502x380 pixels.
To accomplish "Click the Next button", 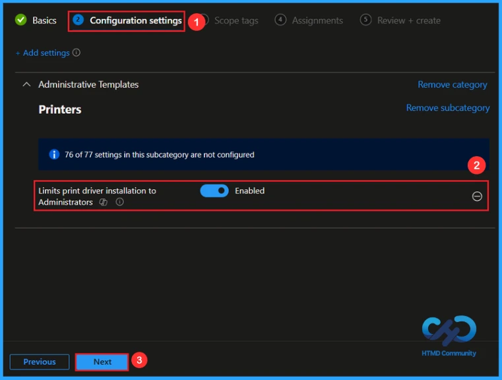I will point(102,362).
